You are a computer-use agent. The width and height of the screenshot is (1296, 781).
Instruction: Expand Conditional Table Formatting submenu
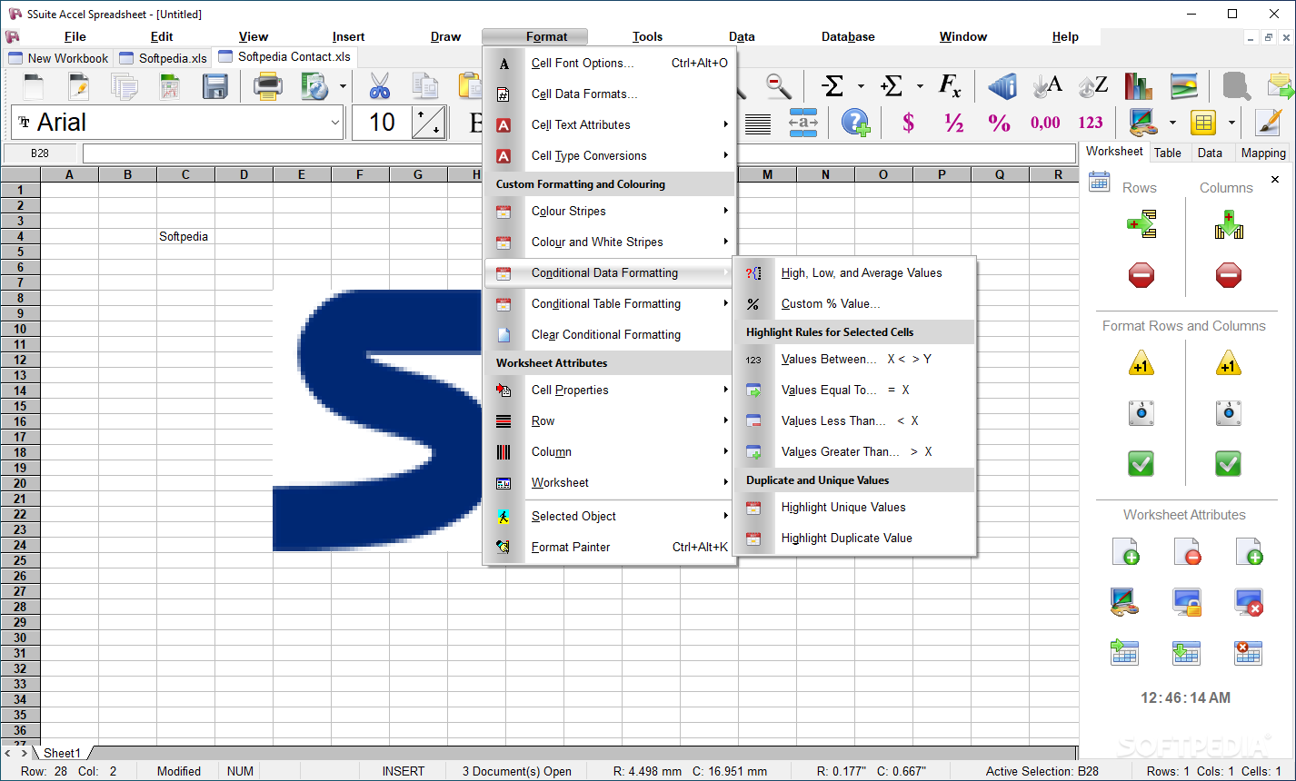tap(610, 303)
